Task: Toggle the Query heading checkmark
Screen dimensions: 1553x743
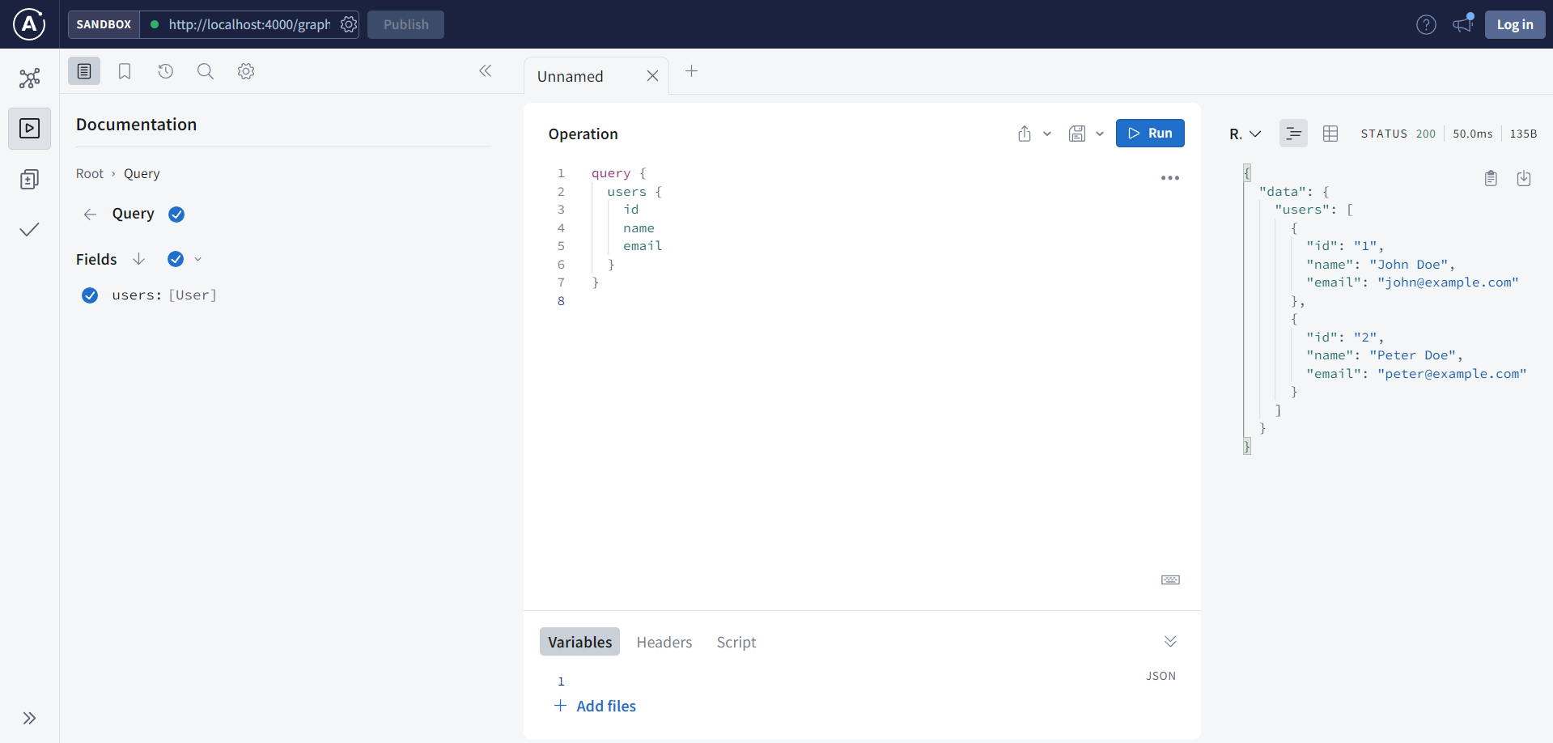Action: click(x=176, y=214)
